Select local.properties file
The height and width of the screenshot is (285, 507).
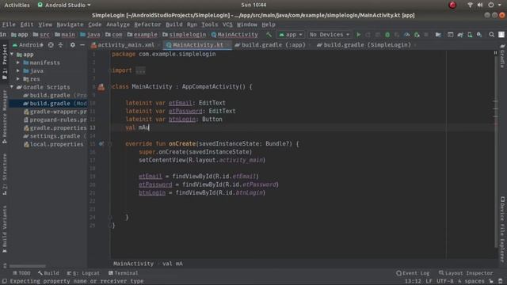point(53,144)
